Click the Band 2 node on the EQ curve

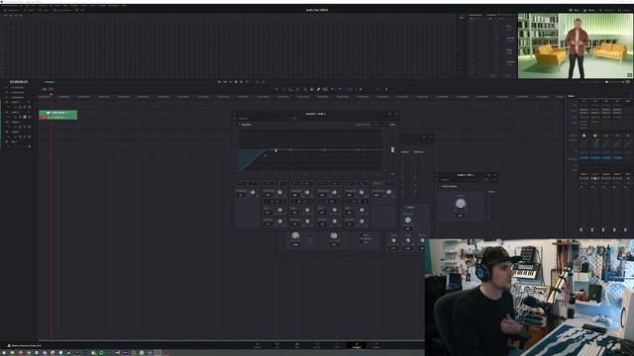[275, 150]
